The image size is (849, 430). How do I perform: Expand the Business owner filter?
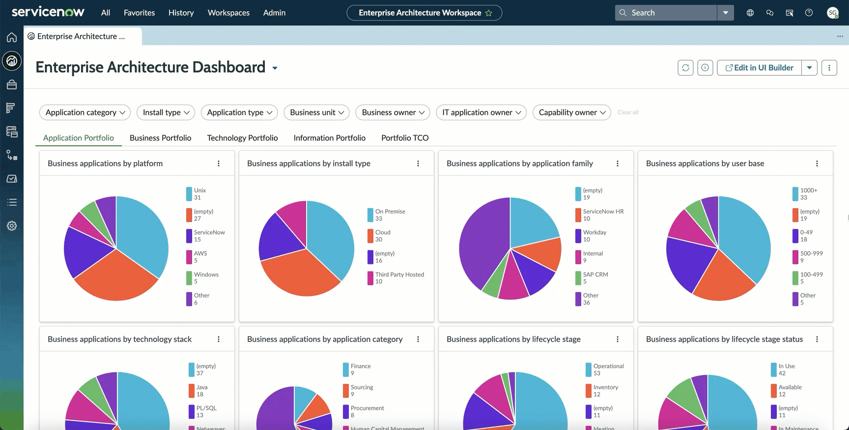coord(393,112)
